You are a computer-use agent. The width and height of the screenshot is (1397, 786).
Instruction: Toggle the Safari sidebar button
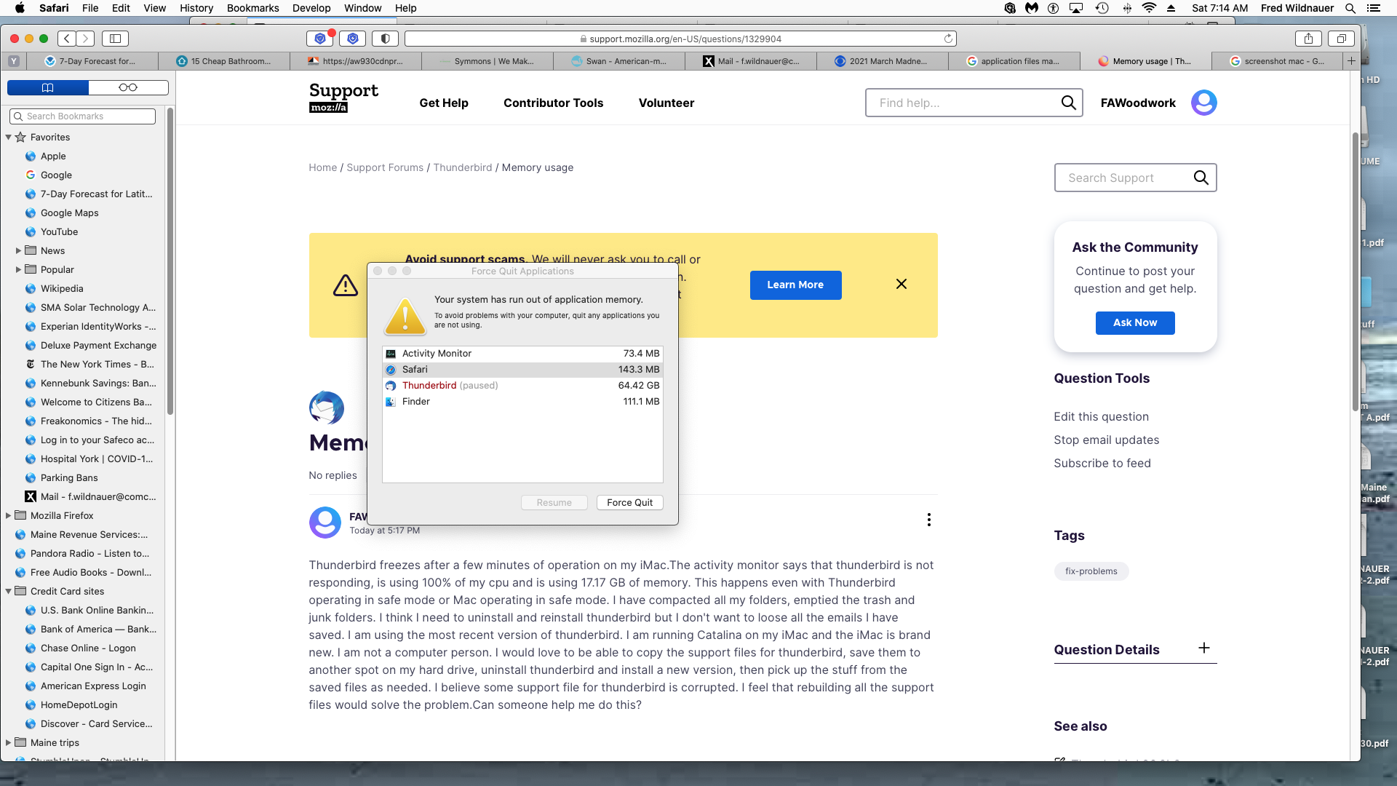[x=115, y=39]
